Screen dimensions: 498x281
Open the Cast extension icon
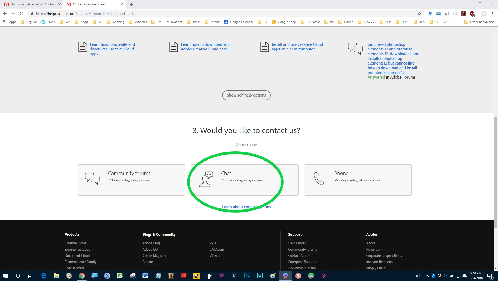(x=447, y=14)
